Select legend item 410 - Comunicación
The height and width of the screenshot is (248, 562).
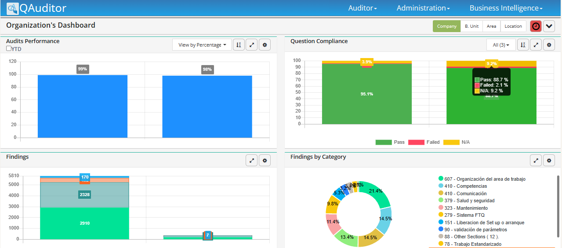[x=462, y=193]
